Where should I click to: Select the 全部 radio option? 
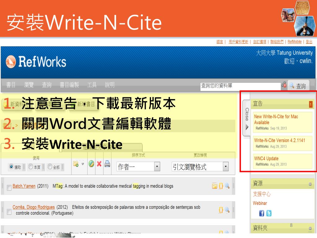(x=50, y=166)
